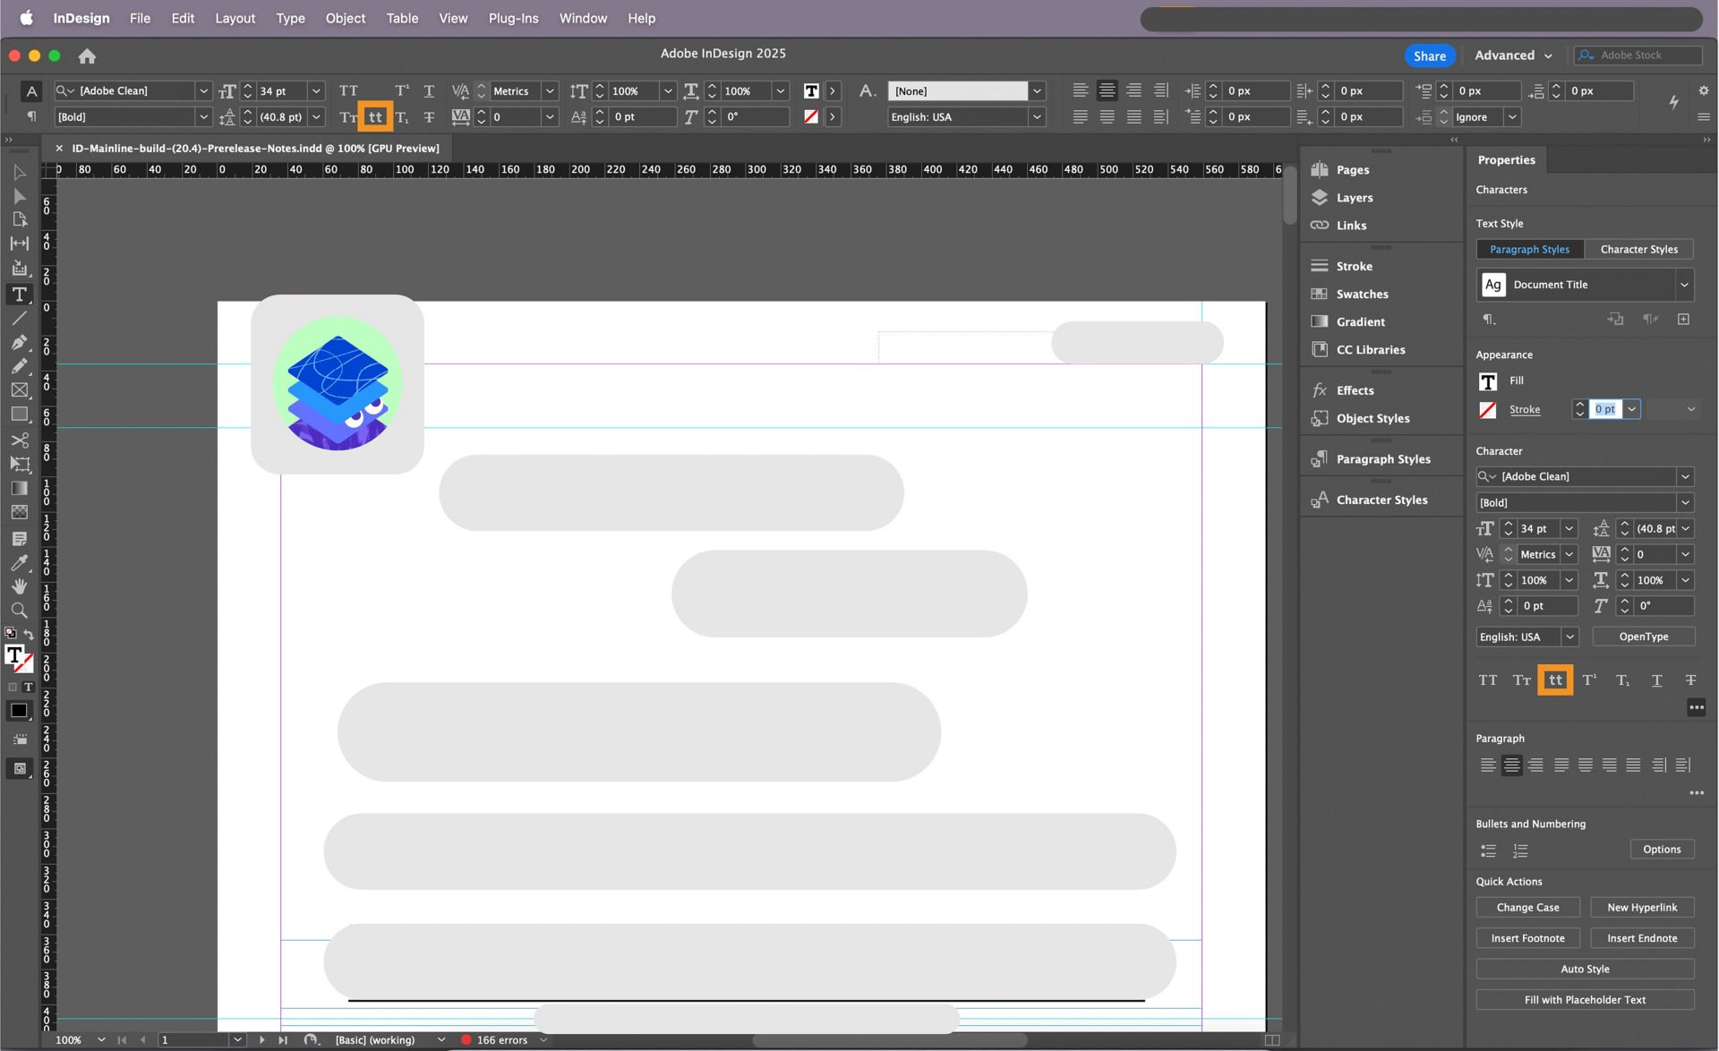Screen dimensions: 1719x1051
Task: Expand the Document Title paragraph style dropdown
Action: 1685,285
